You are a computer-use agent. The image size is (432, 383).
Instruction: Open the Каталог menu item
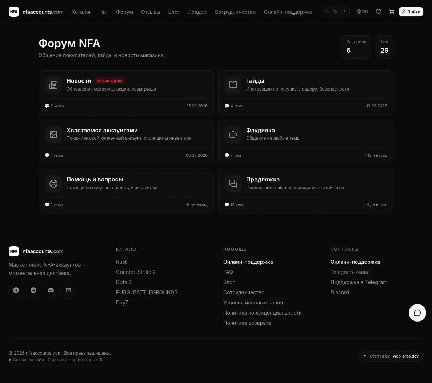(81, 12)
